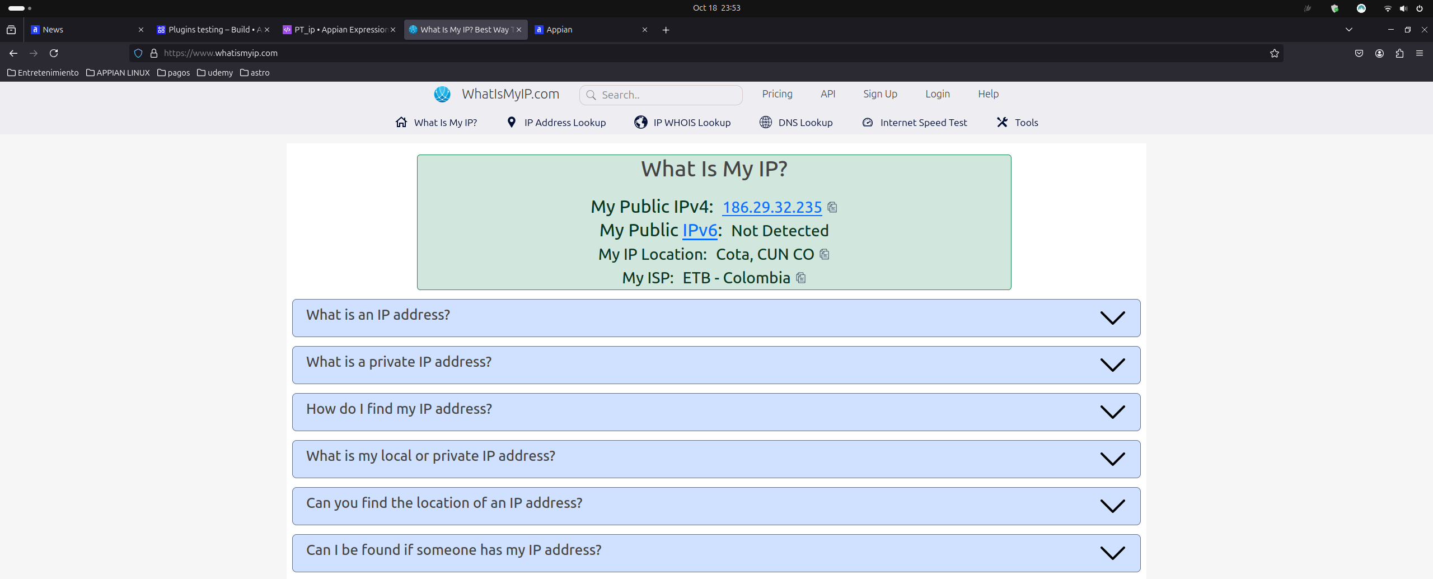Focus the browser URL address bar
This screenshot has height=579, width=1433.
pos(705,53)
